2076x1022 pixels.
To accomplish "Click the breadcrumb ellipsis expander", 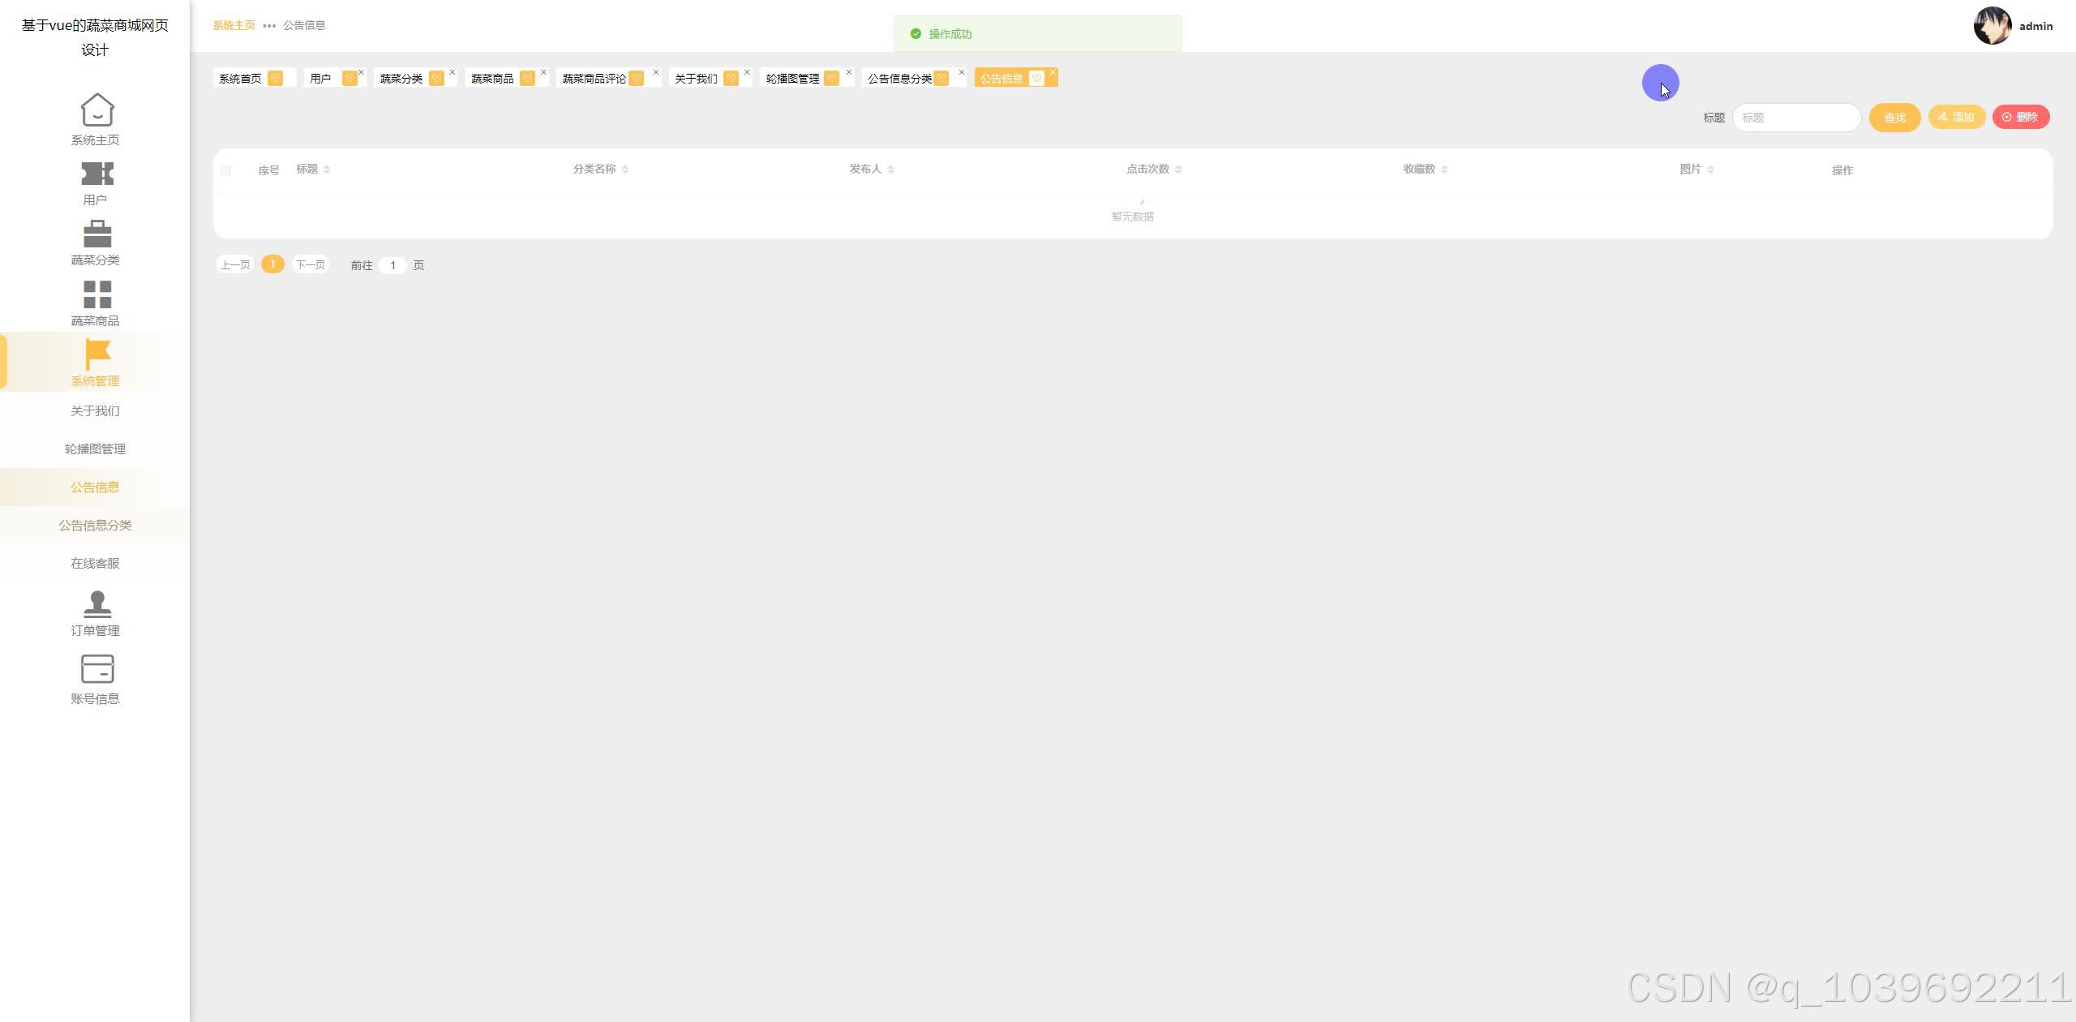I will point(269,26).
